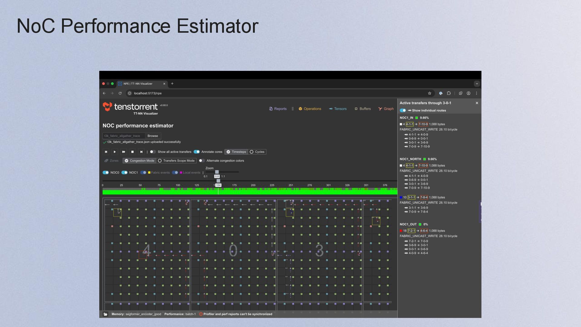This screenshot has height=327, width=581.
Task: Click the Zoom slider handle
Action: pos(217,172)
